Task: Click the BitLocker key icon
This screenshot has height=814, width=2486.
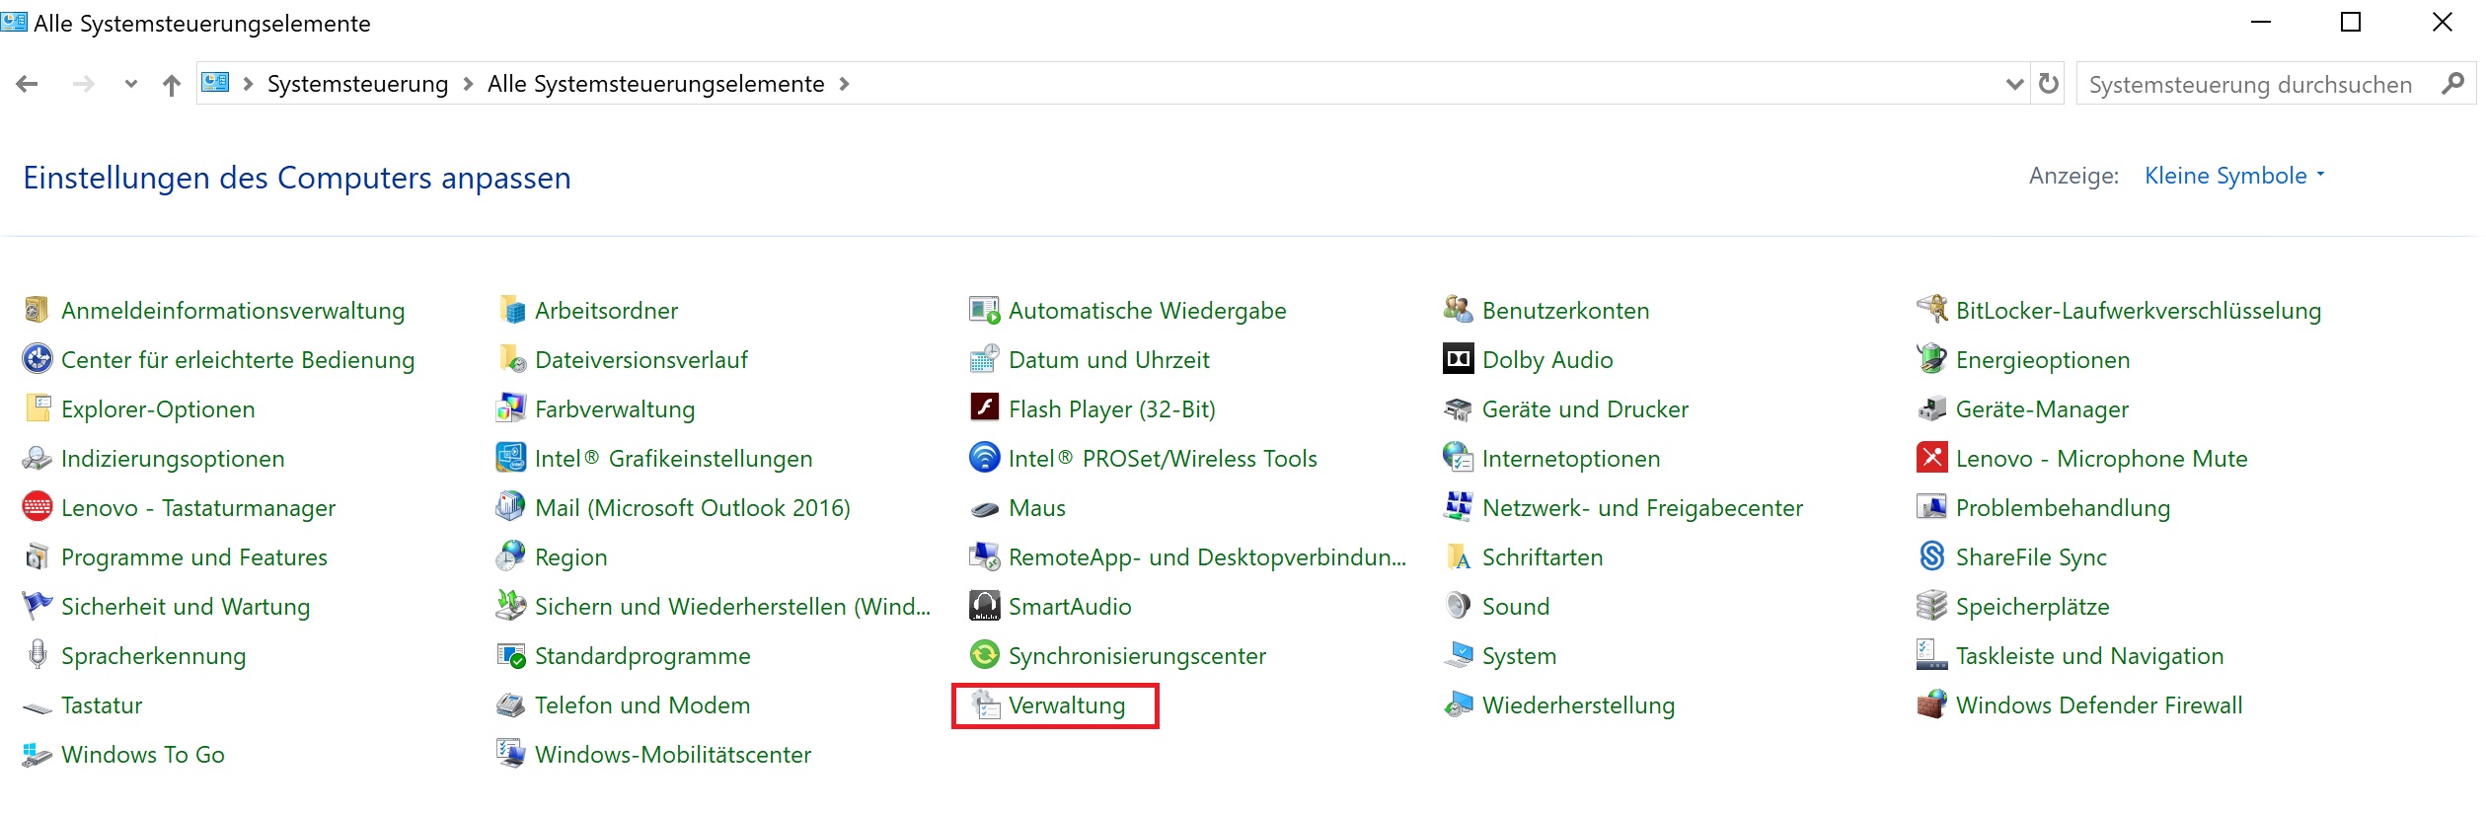Action: [x=1932, y=310]
